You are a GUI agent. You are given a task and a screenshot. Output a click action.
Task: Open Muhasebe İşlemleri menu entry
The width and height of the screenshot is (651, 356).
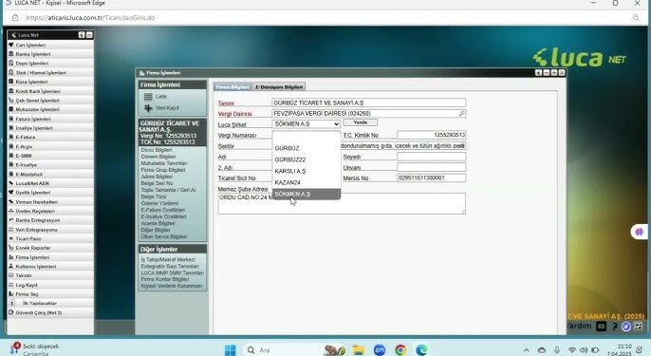[50, 110]
